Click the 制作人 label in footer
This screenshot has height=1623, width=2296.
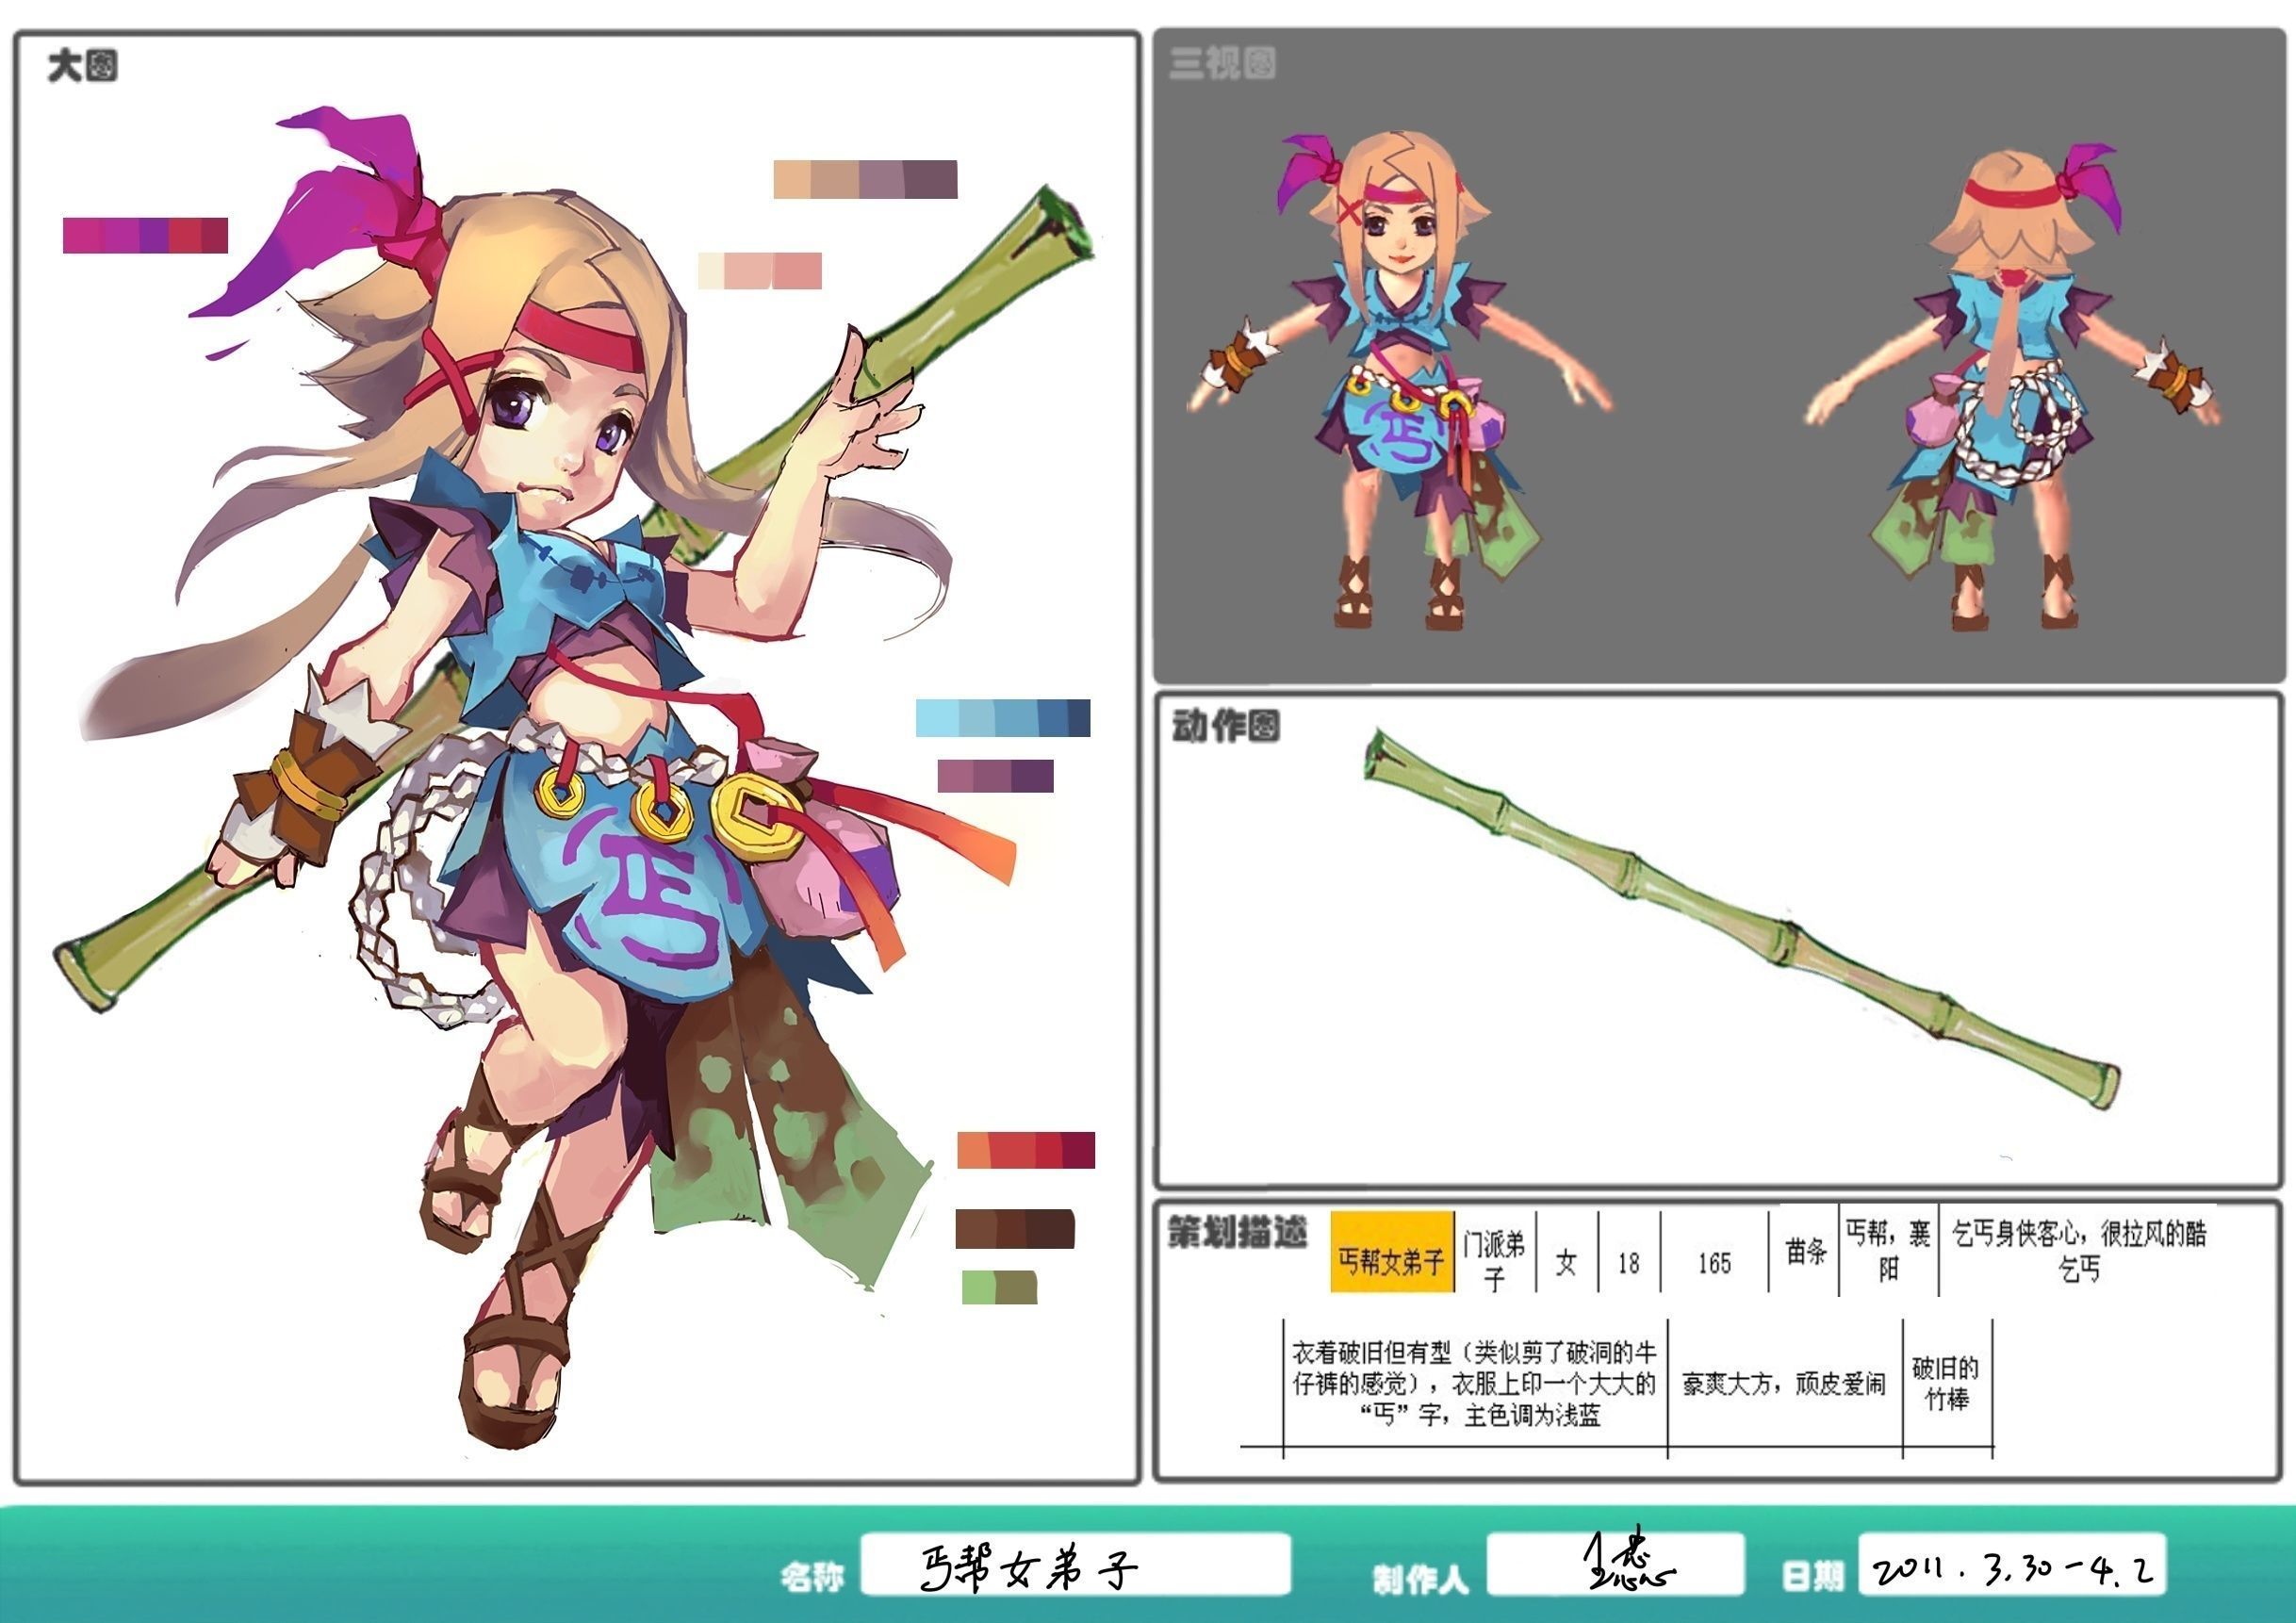coord(1420,1579)
